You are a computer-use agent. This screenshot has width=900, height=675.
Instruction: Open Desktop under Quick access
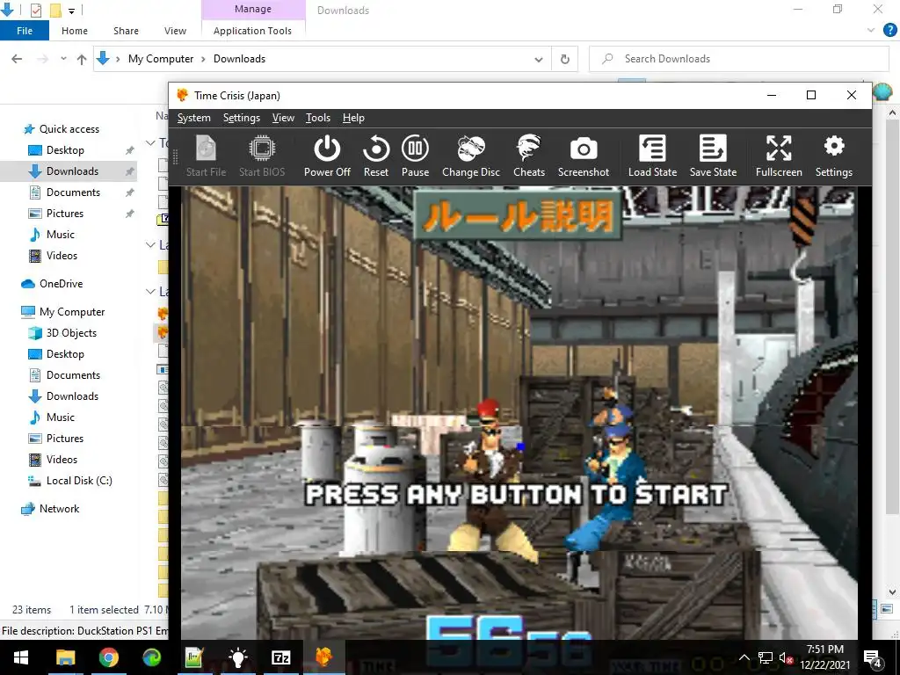point(65,150)
